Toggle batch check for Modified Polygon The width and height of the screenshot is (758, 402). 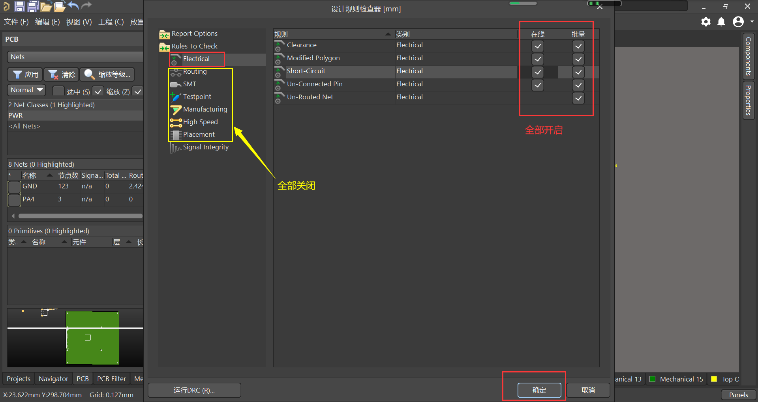tap(578, 59)
